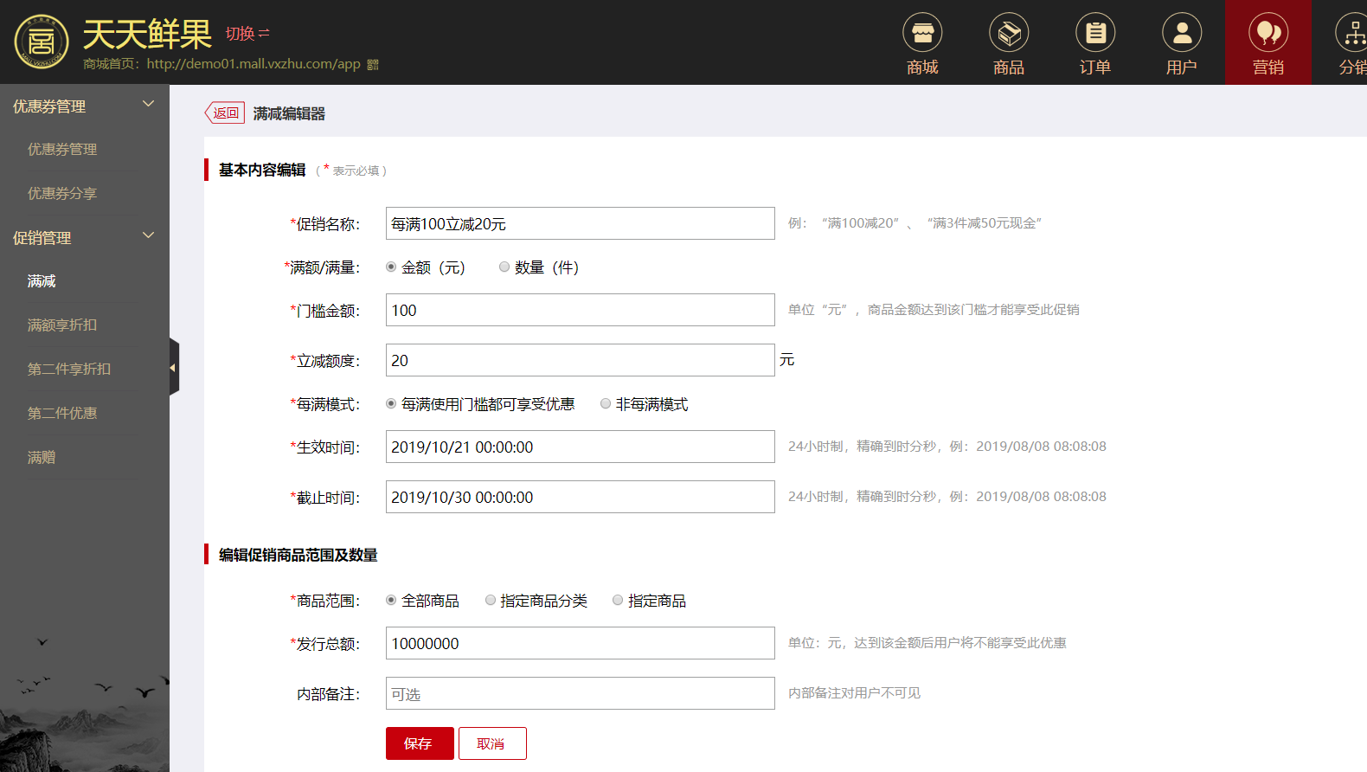The image size is (1367, 772).
Task: Focus the 生效时间 date field
Action: pos(580,447)
